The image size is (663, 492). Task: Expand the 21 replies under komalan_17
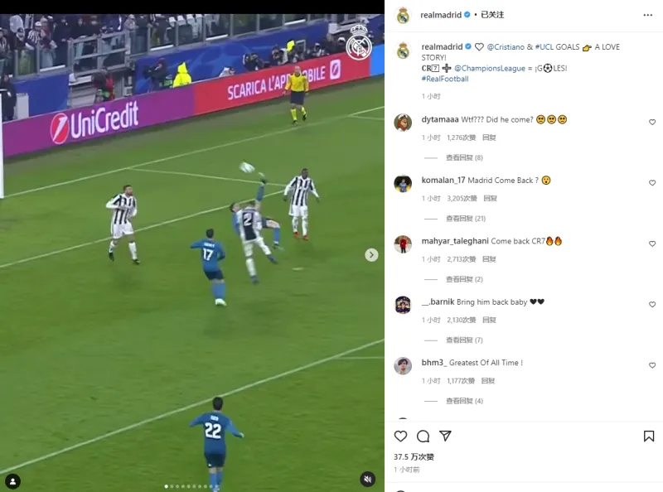coord(466,219)
